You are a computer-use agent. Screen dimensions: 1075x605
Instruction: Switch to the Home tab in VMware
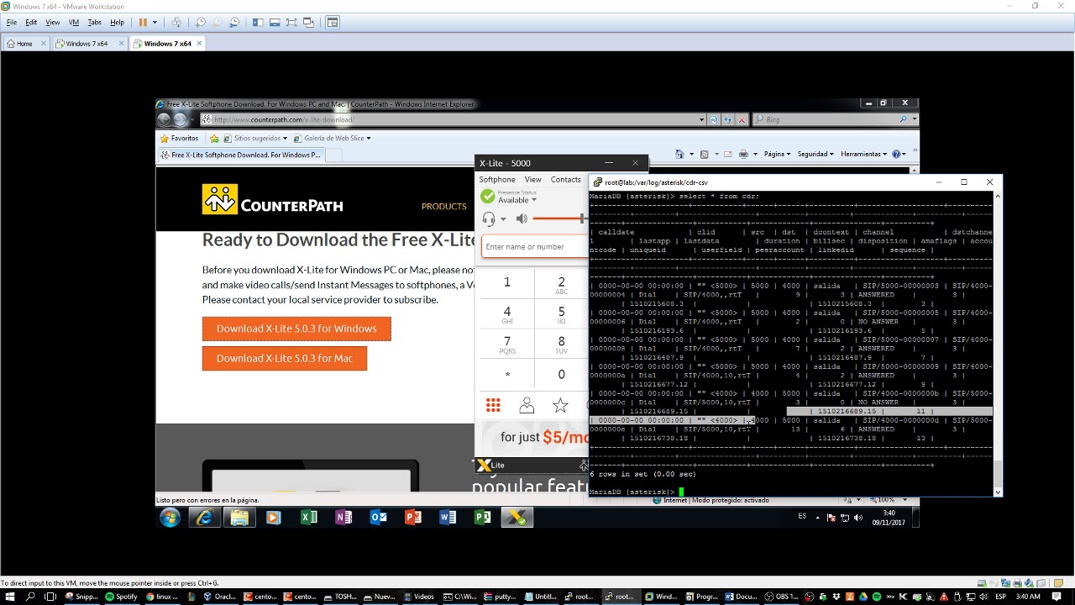click(x=24, y=44)
